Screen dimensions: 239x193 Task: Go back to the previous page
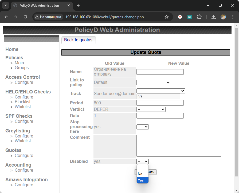pos(6,17)
